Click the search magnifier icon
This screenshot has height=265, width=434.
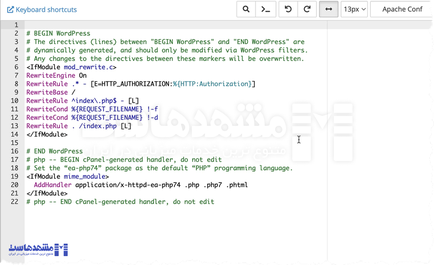point(246,9)
